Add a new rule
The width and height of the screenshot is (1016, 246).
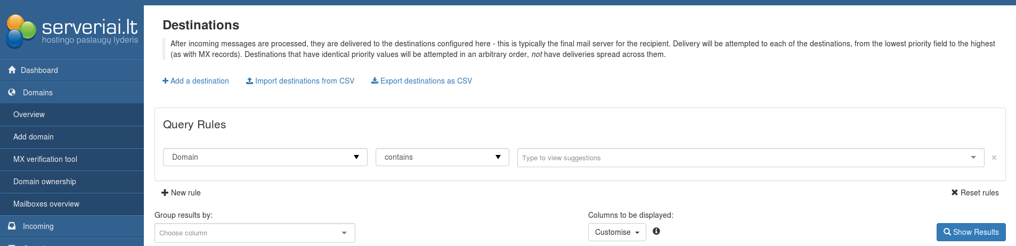tap(181, 193)
